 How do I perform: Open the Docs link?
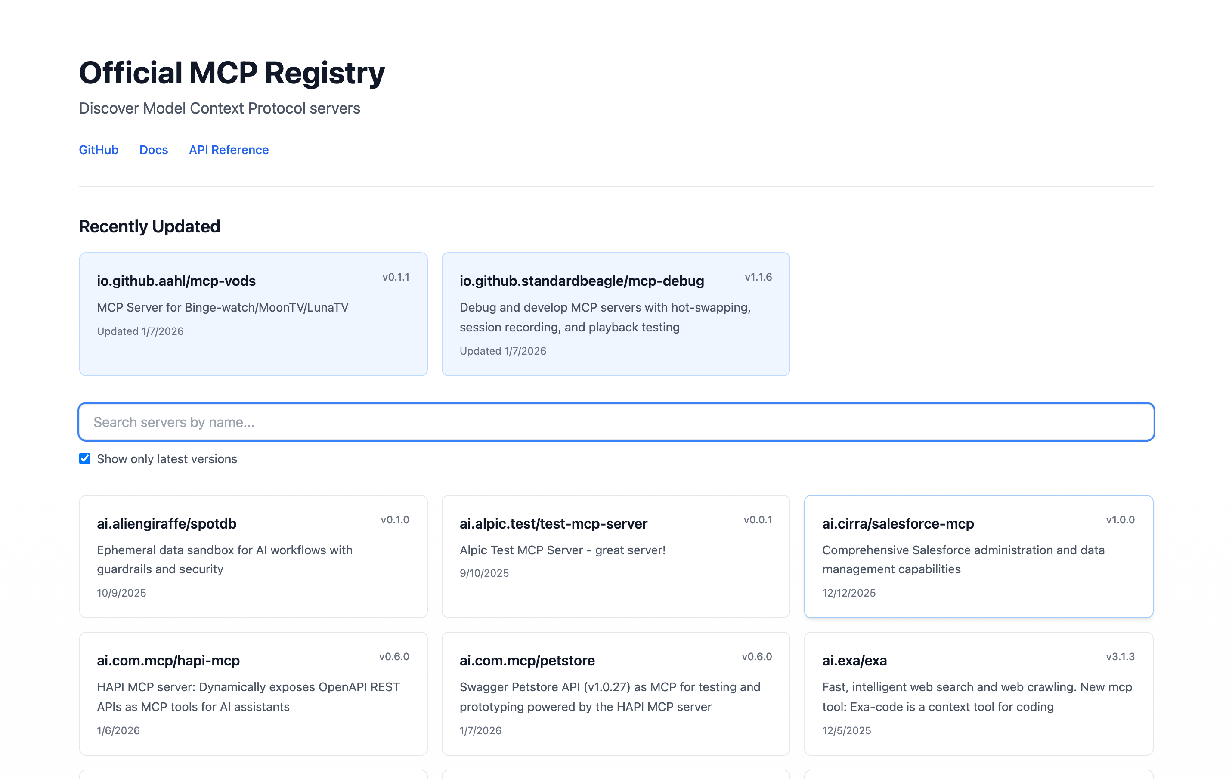pos(154,150)
